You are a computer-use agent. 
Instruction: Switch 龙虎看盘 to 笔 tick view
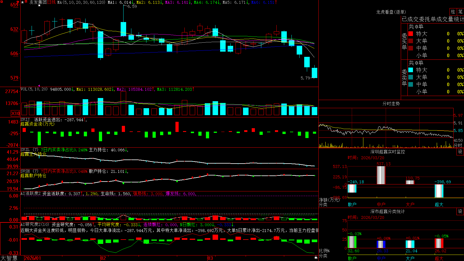click(460, 12)
